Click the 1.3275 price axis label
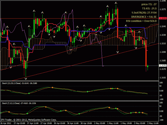Screen dimensions: 167x125 [163, 9]
